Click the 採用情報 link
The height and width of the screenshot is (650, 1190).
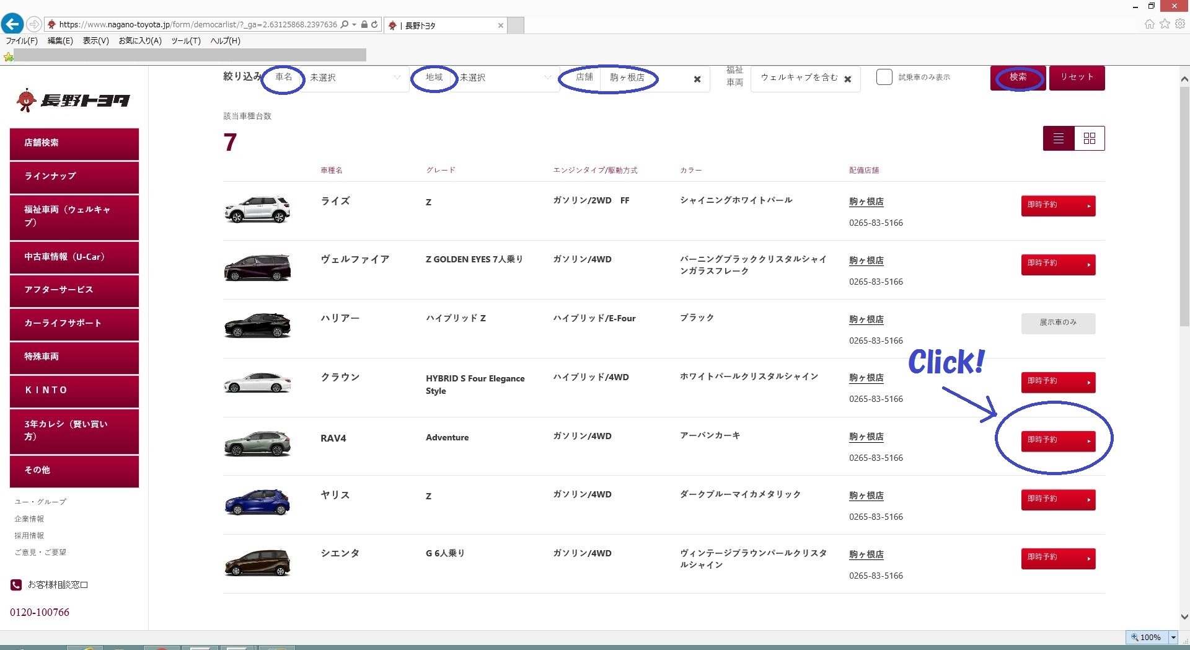[x=29, y=535]
